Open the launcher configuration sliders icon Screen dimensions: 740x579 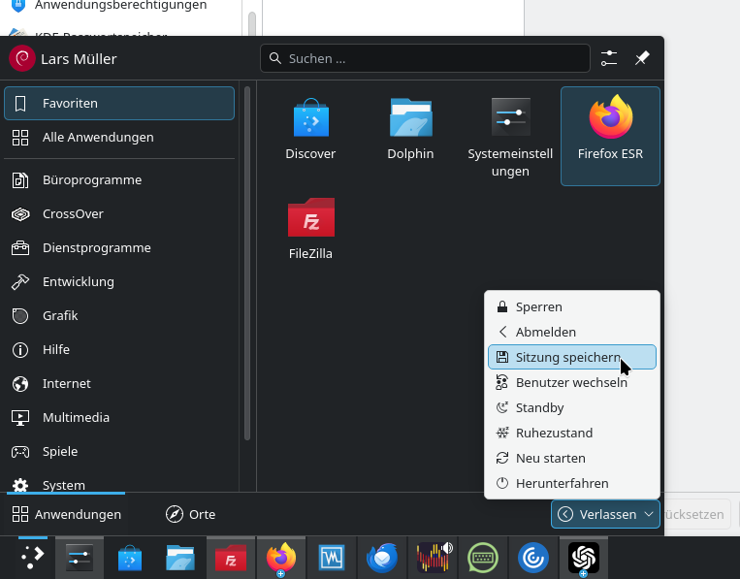609,58
